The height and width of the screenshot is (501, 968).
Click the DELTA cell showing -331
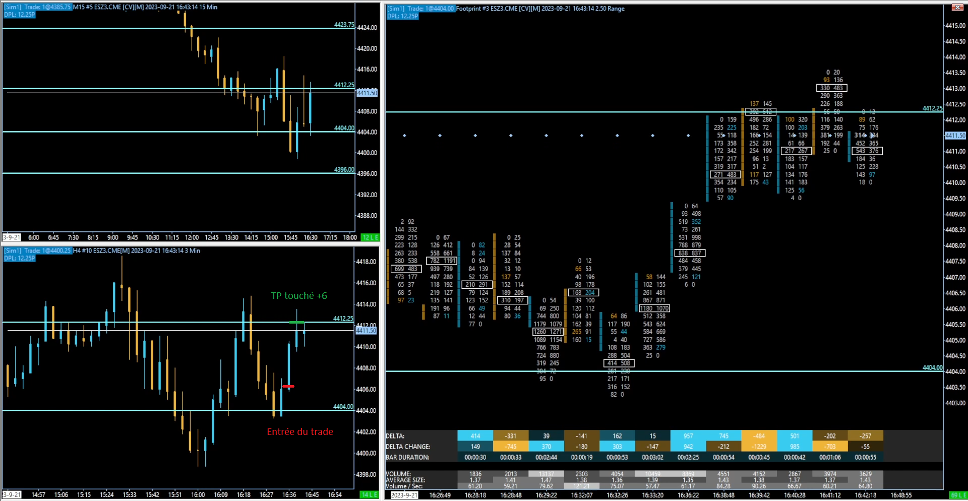point(511,436)
